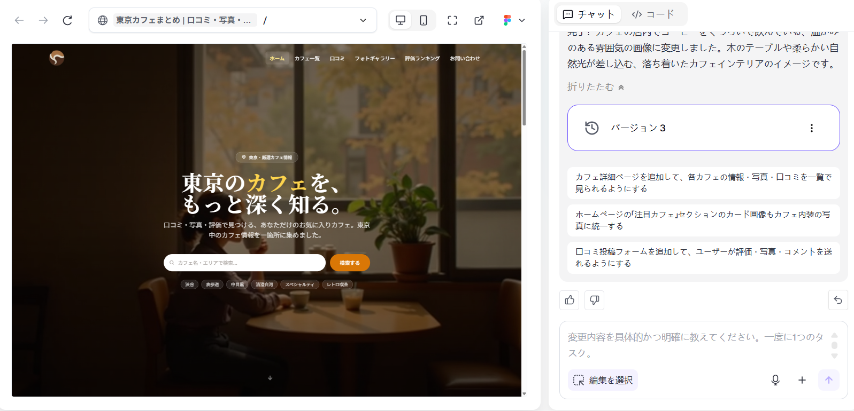Viewport: 854px width, 411px height.
Task: Open ホーム in site navigation
Action: coord(277,59)
